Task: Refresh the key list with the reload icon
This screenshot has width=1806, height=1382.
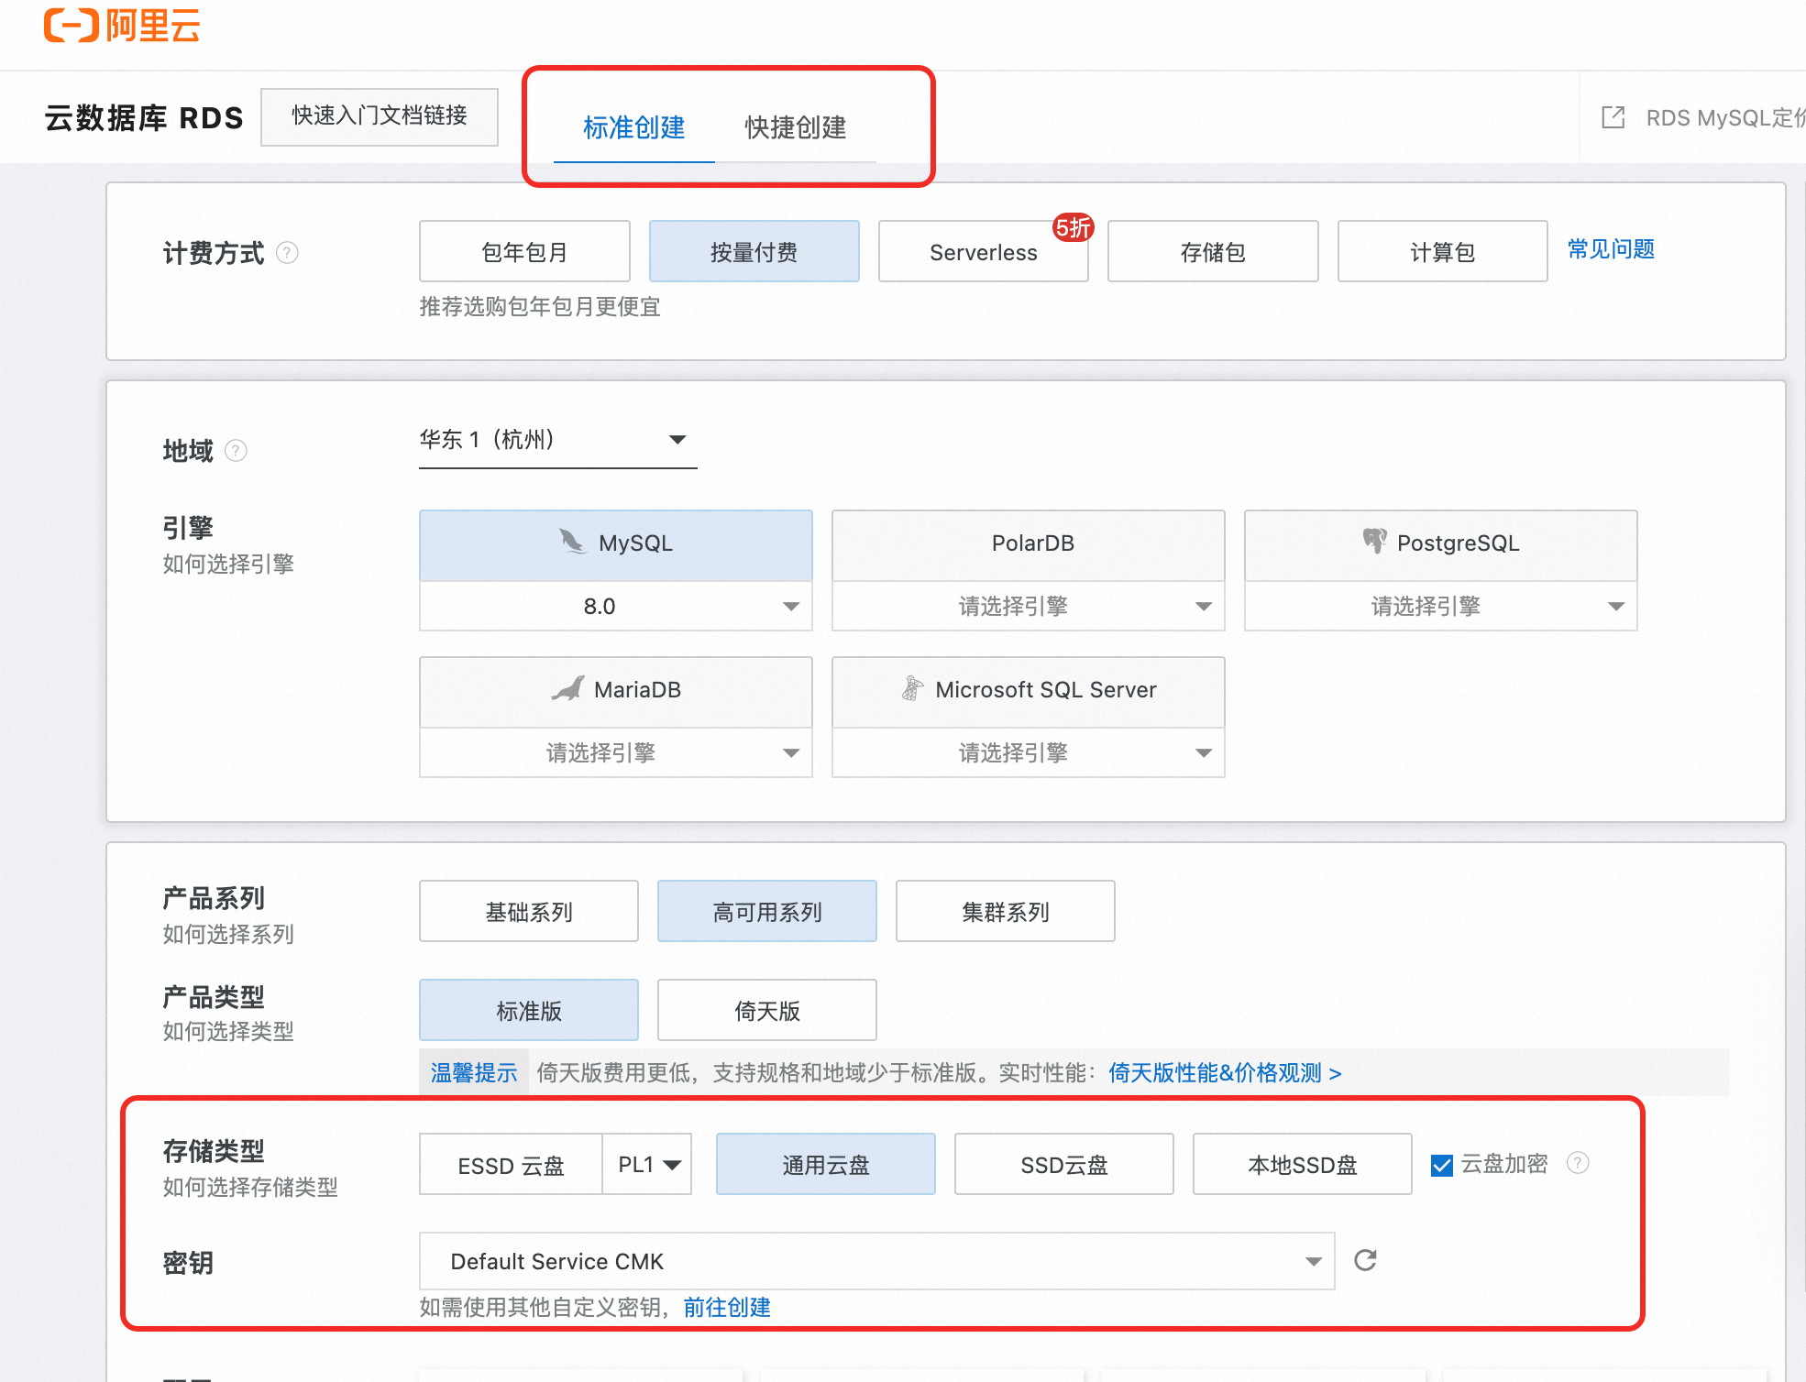Action: click(x=1365, y=1260)
